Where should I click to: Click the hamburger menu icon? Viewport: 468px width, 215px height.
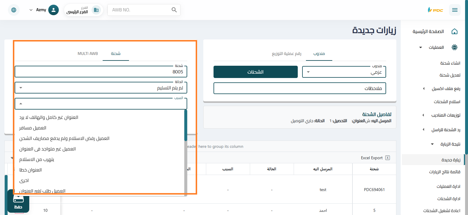click(x=455, y=10)
